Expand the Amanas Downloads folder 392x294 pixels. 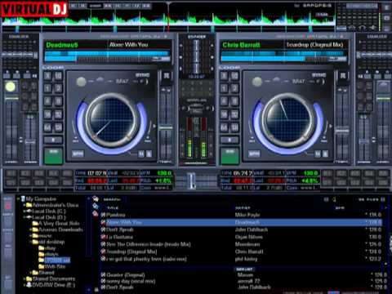tap(30, 229)
